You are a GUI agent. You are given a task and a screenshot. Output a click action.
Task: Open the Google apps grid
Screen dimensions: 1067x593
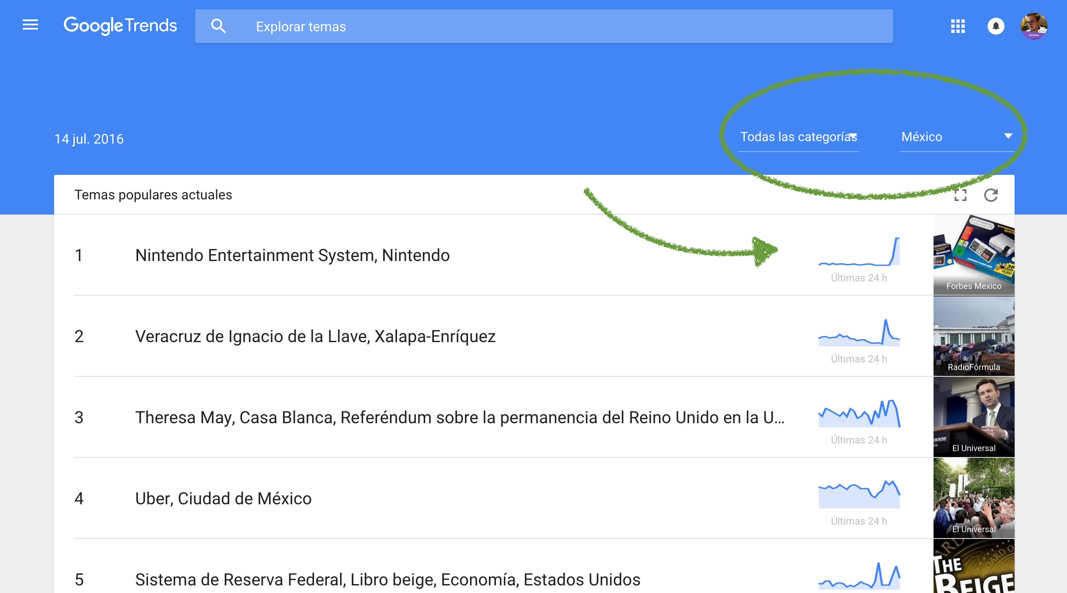point(958,26)
